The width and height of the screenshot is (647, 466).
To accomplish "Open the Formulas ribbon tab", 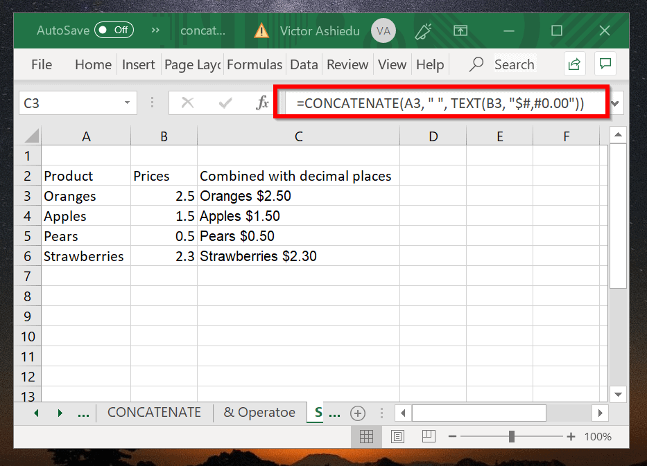I will pyautogui.click(x=255, y=64).
